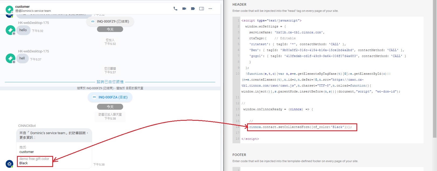Click into the FOOTER code injection editor

[331, 169]
